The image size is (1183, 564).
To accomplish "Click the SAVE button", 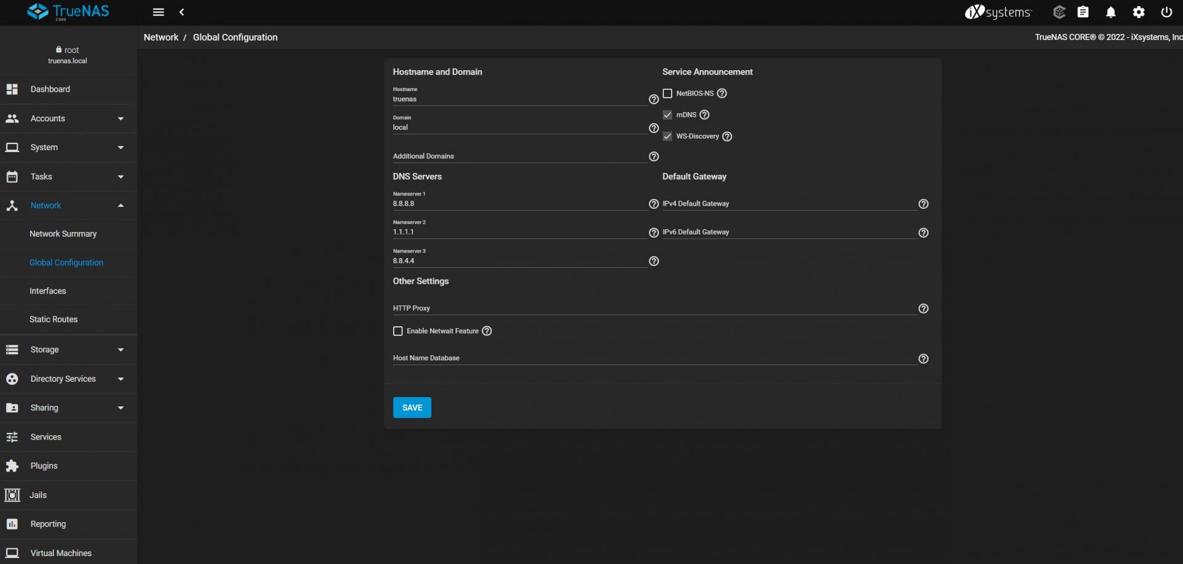I will 412,408.
